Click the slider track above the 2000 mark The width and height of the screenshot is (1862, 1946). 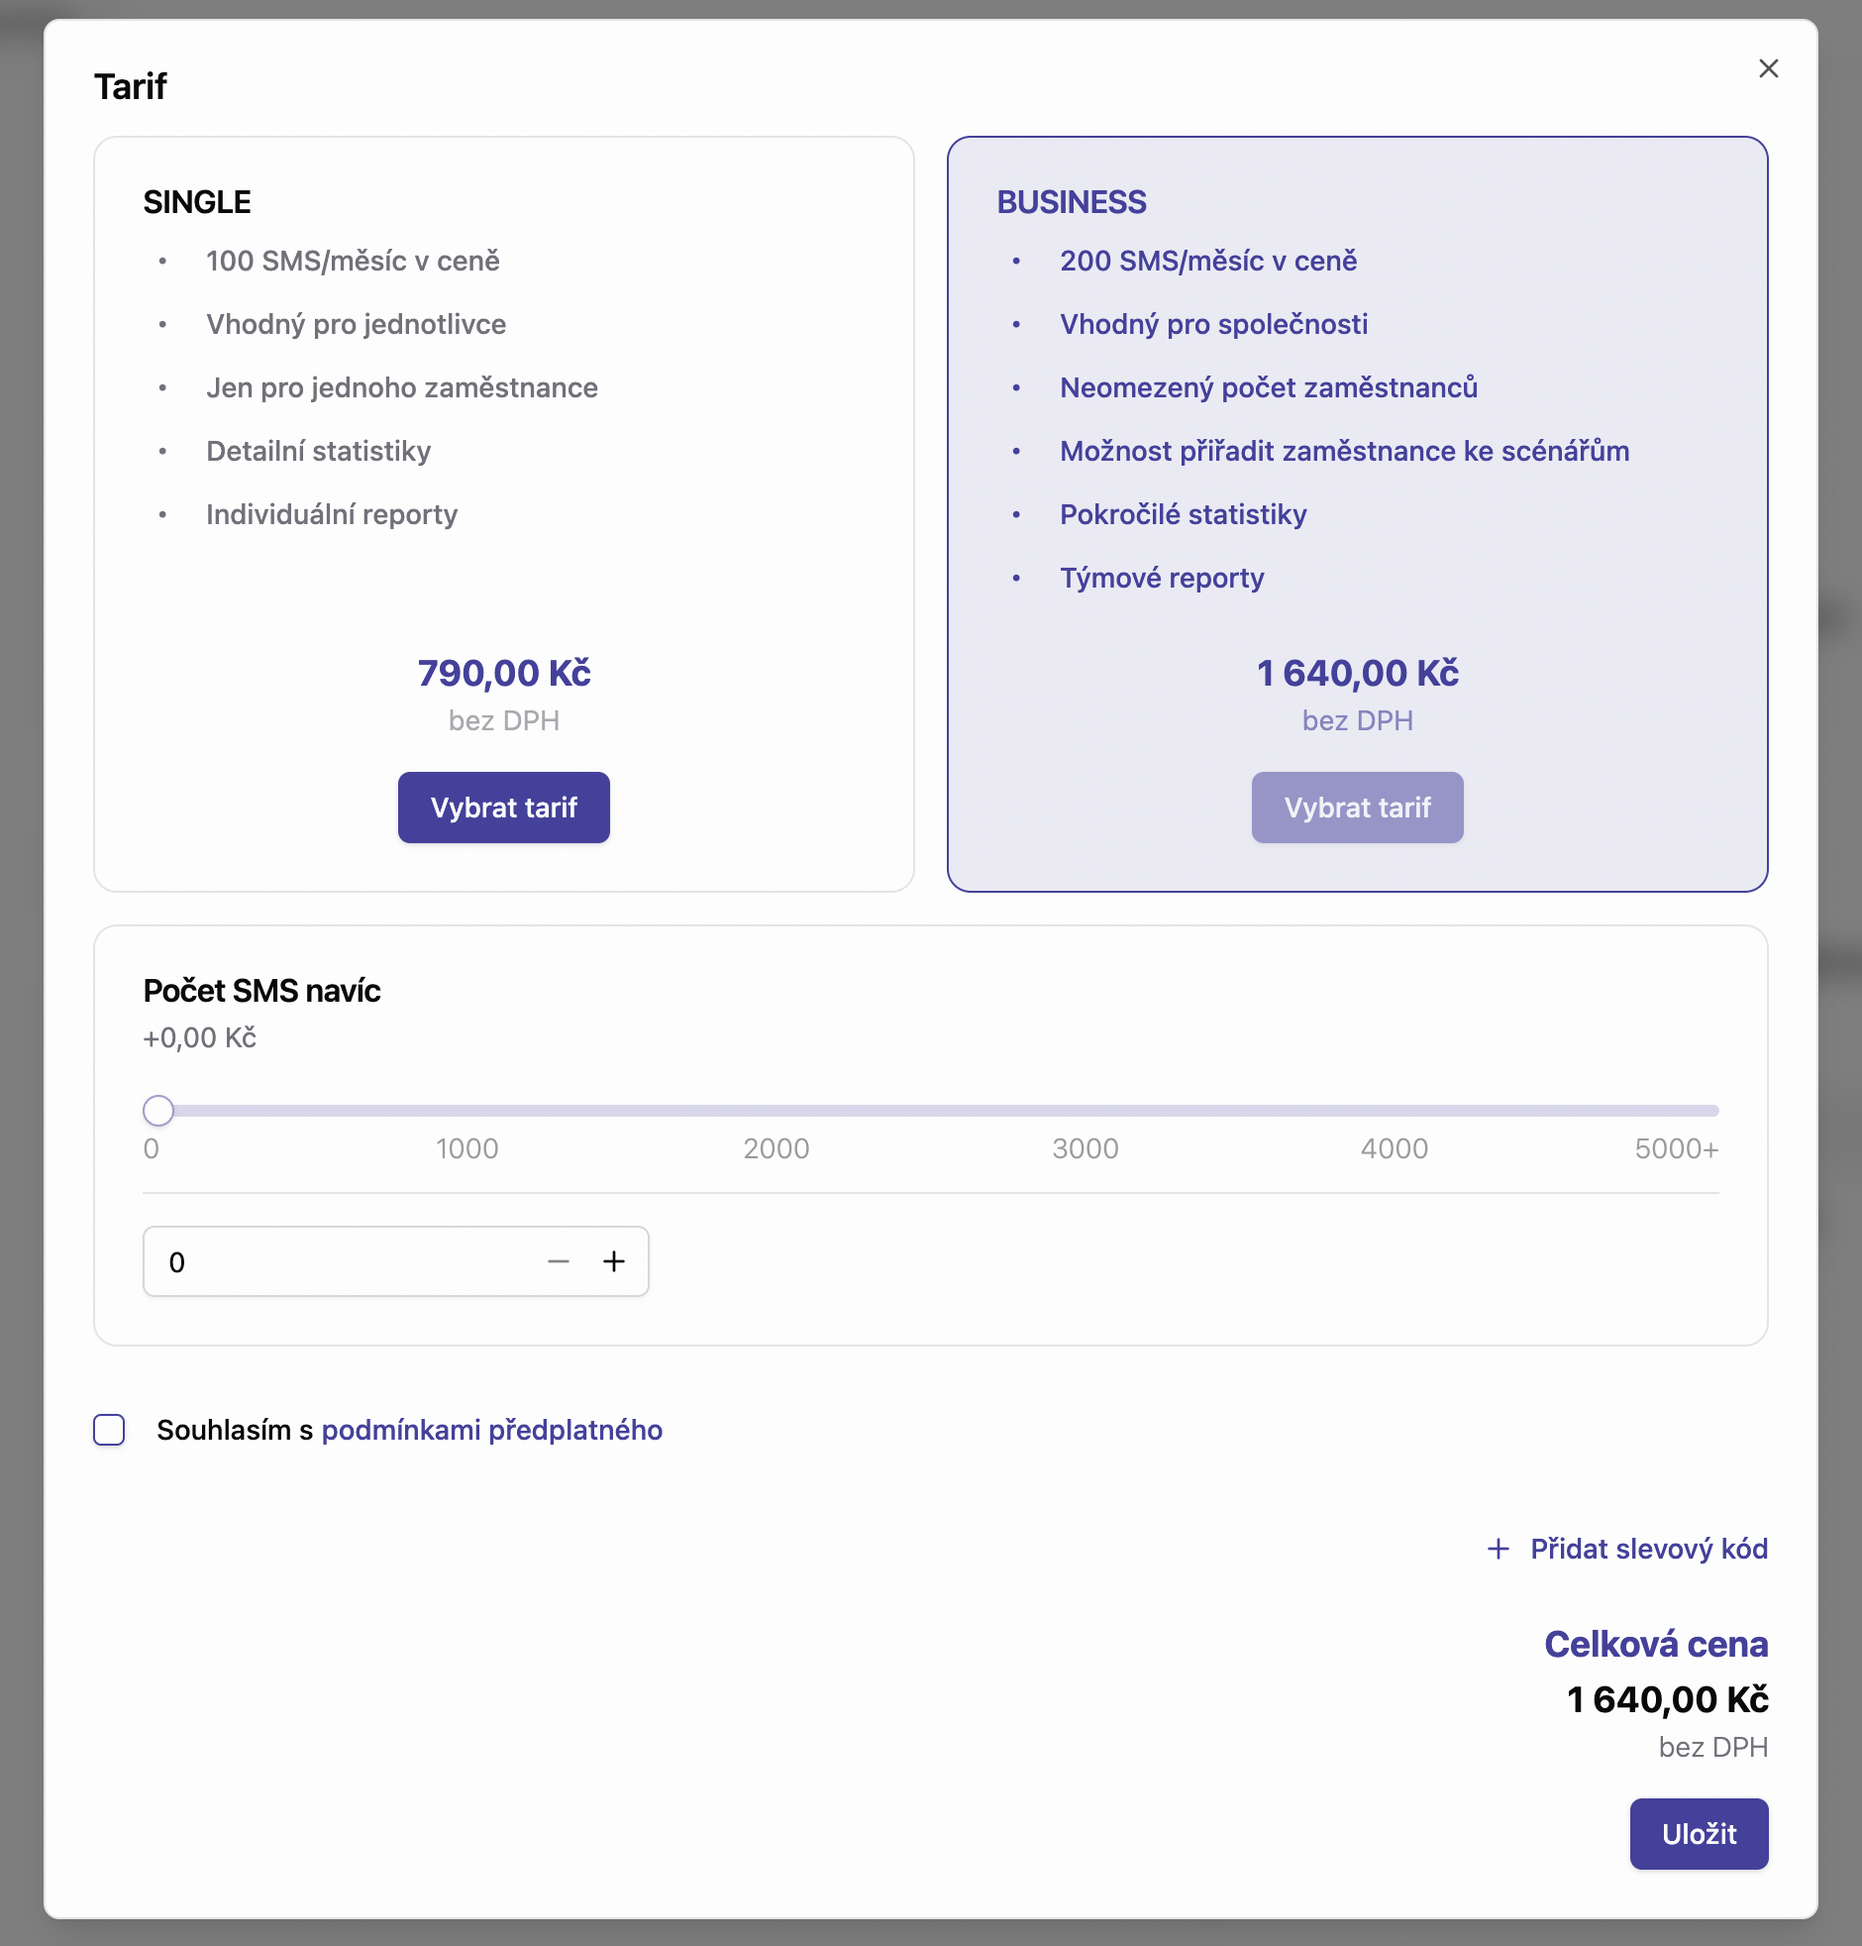tap(777, 1110)
